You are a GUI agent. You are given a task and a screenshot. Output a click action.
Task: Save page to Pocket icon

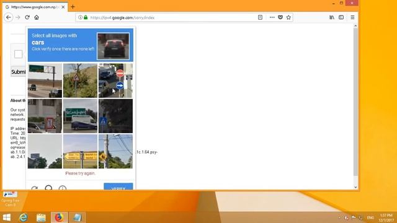click(x=280, y=17)
